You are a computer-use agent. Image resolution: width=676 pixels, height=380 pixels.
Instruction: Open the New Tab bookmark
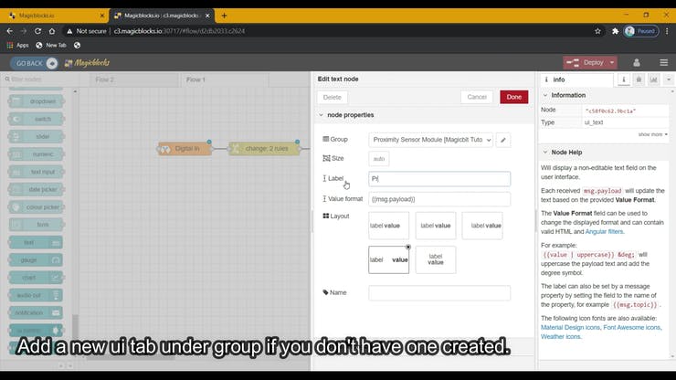[51, 45]
